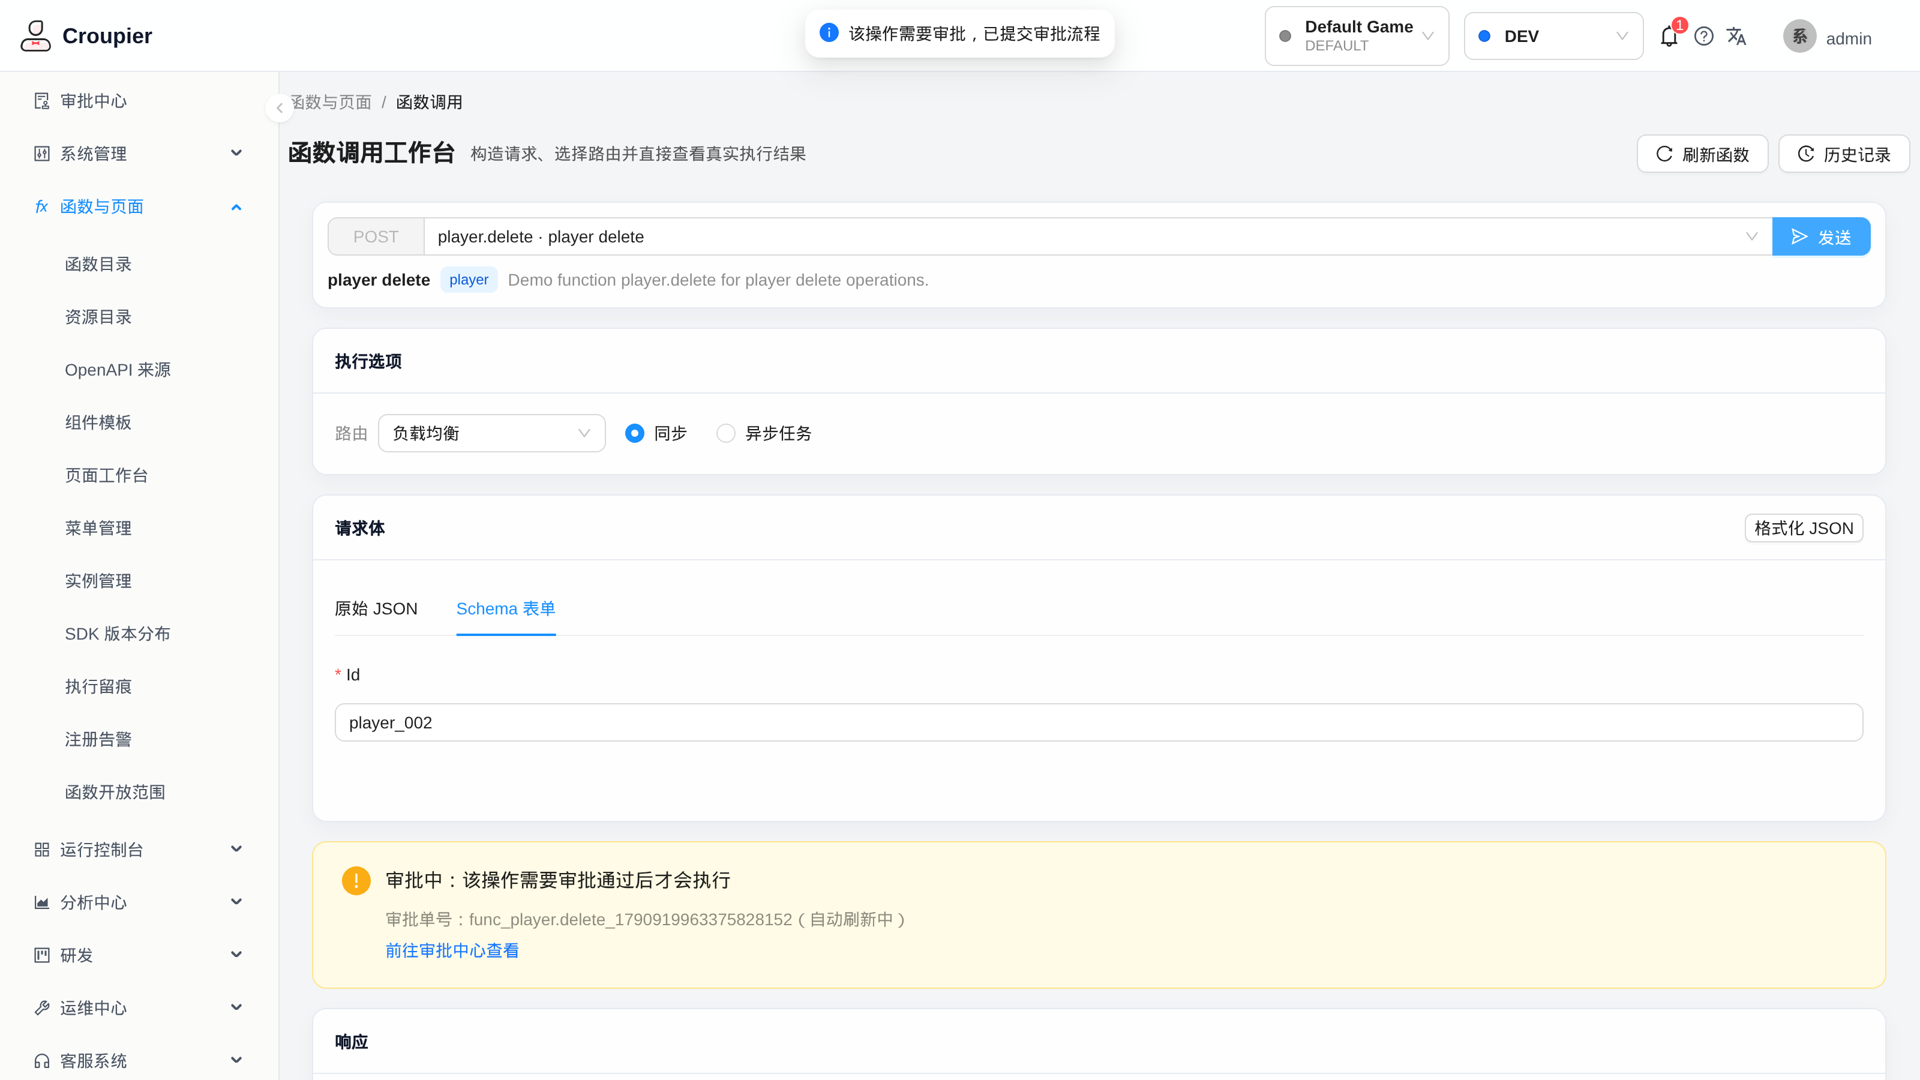
Task: Open the Default Game selector
Action: click(x=1357, y=36)
